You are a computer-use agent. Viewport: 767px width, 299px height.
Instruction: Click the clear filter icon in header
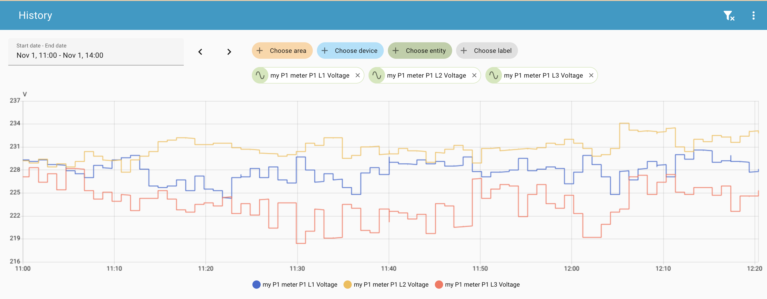(x=729, y=15)
